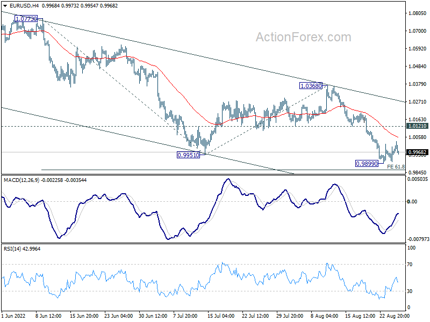Click the RSI axis level 70

[x=410, y=265]
